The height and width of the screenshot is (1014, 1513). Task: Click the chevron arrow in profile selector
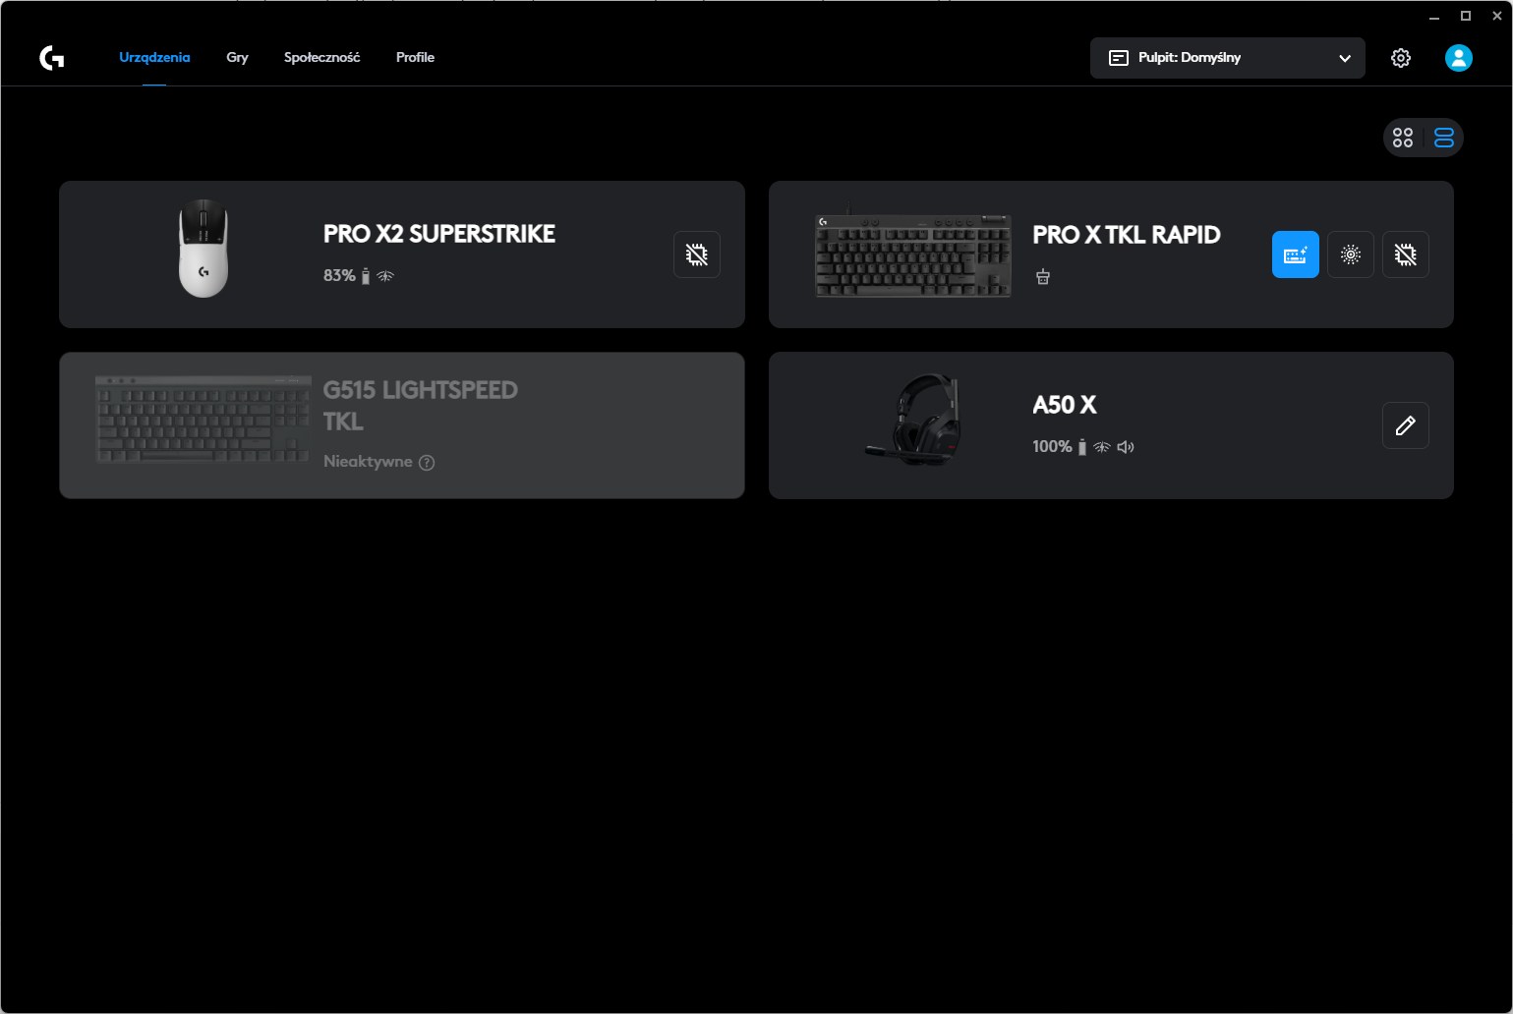coord(1344,59)
